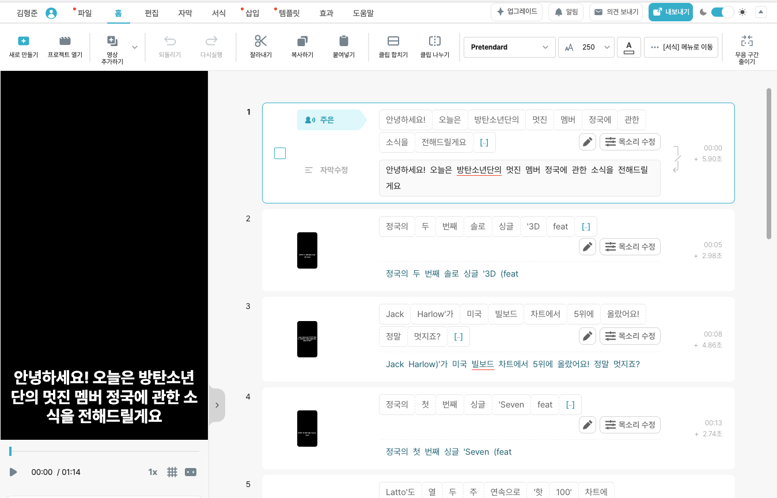777x498 pixels.
Task: Select clip 3 thumbnail
Action: [307, 339]
